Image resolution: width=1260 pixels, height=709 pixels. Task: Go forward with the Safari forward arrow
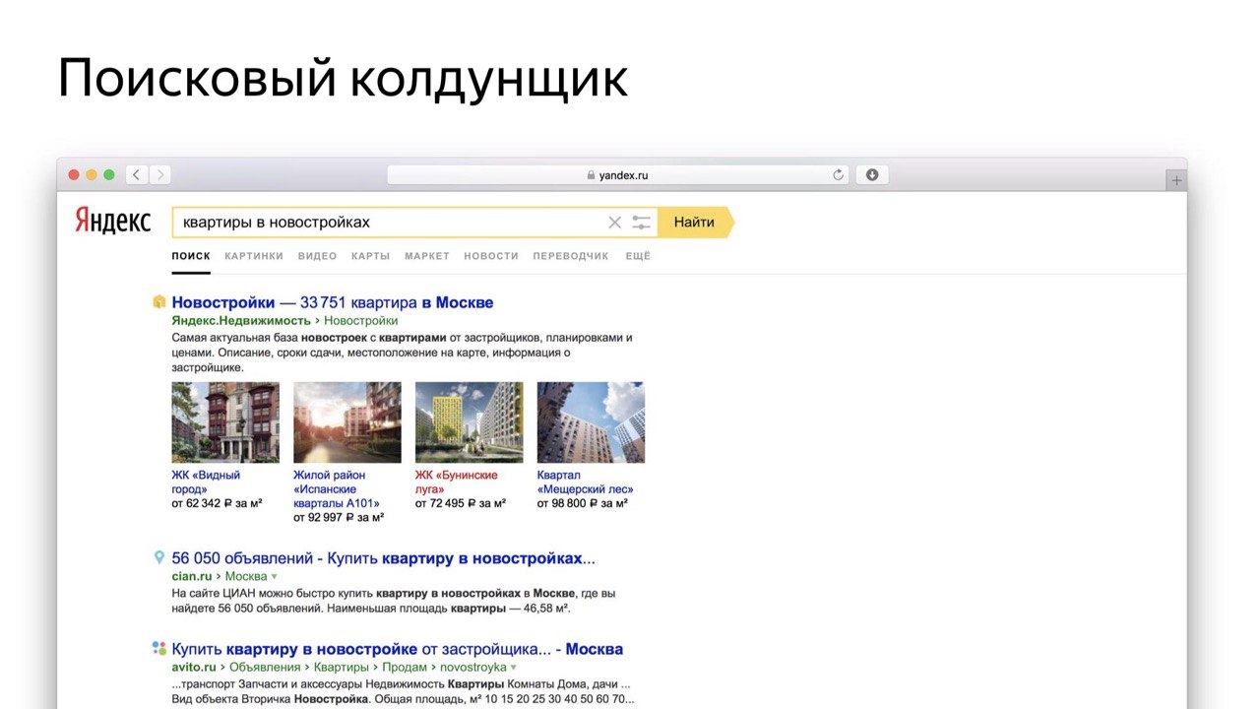pyautogui.click(x=159, y=175)
